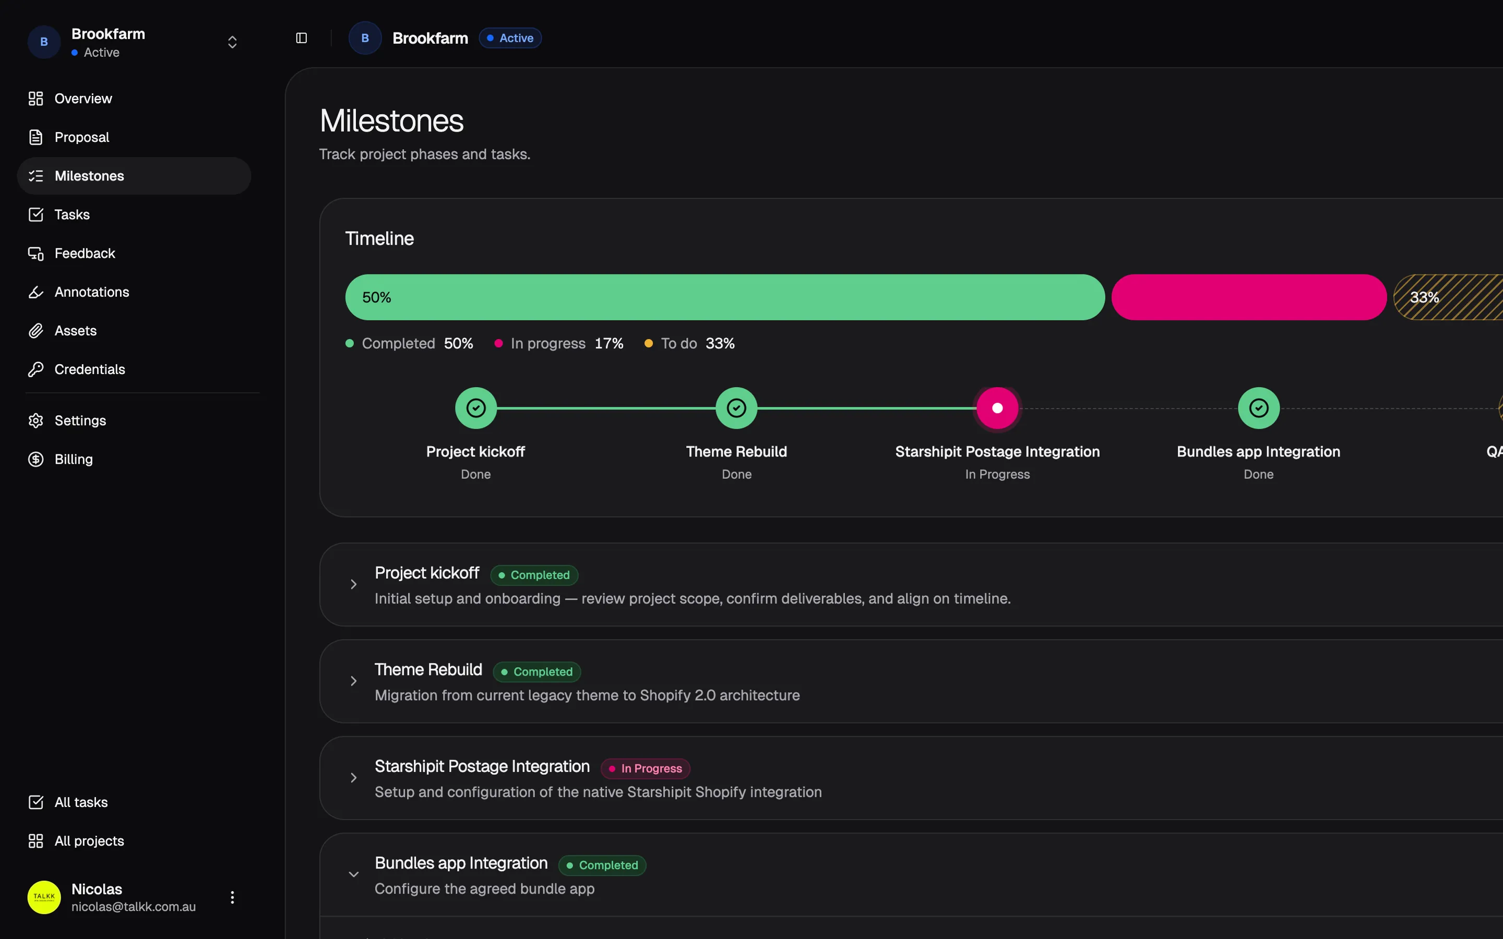Click 'Configure the agreed bundle app' description
Screen dimensions: 1503x939
[x=484, y=889]
